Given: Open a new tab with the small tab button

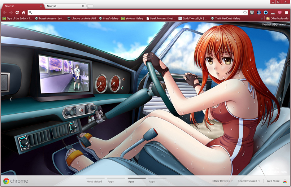Looking at the screenshot, I should pyautogui.click(x=90, y=6).
